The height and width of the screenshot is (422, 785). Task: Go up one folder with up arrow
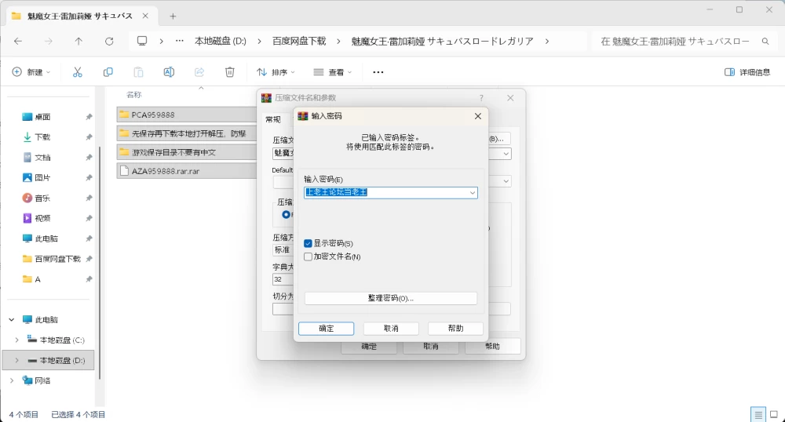[78, 41]
